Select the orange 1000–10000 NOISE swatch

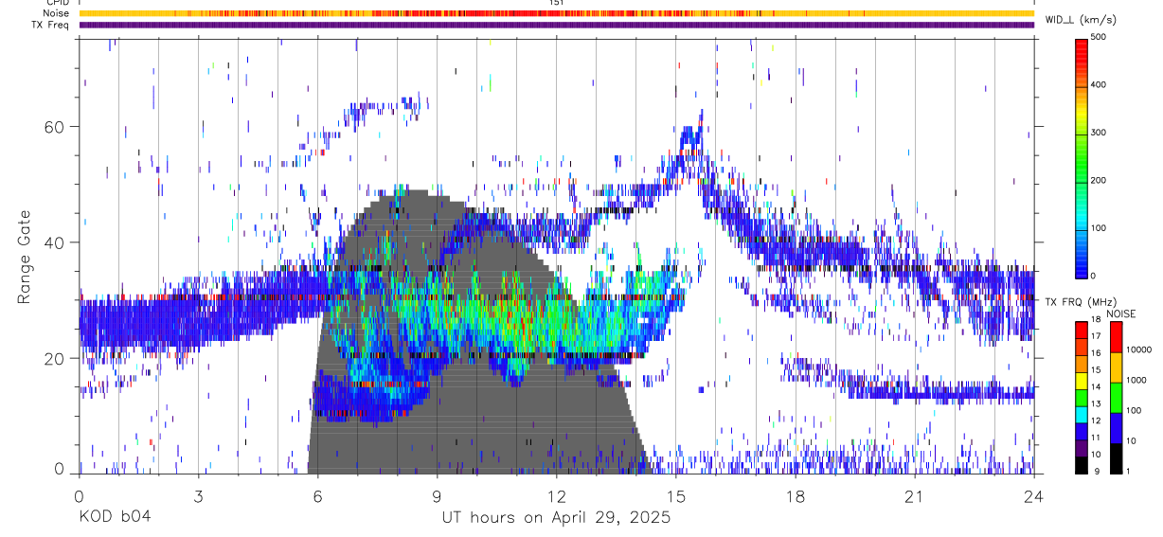[1115, 367]
